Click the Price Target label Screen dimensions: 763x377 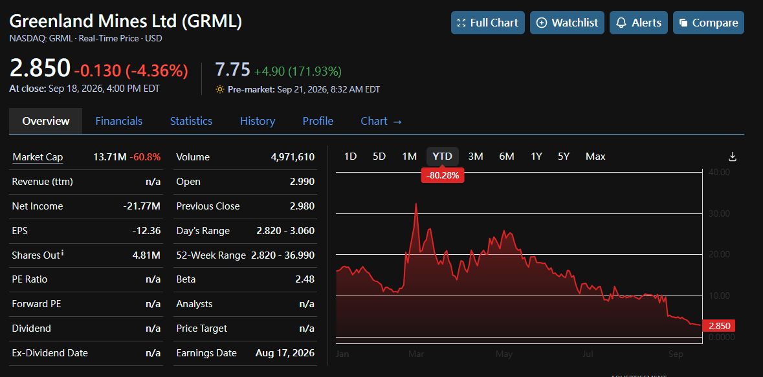pos(201,329)
